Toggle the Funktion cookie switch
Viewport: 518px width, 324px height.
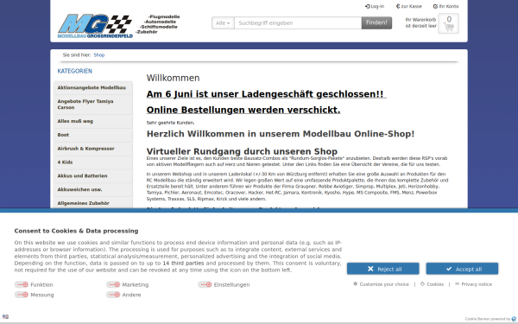click(22, 284)
